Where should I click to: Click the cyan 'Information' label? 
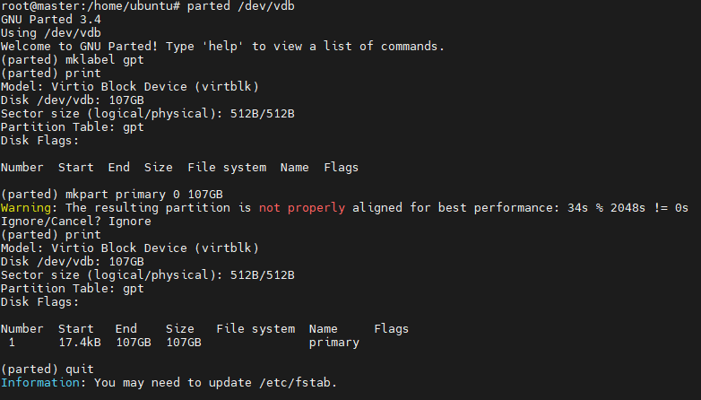point(40,383)
